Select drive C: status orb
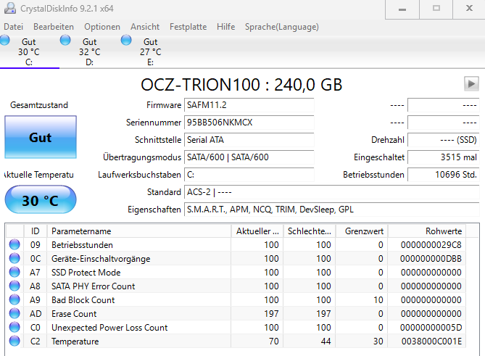This screenshot has height=356, width=485. (x=4, y=40)
